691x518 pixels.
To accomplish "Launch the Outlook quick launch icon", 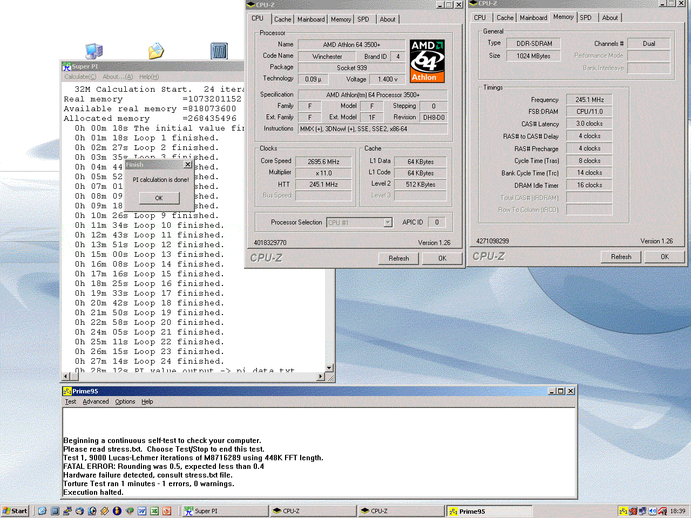I will [79, 511].
